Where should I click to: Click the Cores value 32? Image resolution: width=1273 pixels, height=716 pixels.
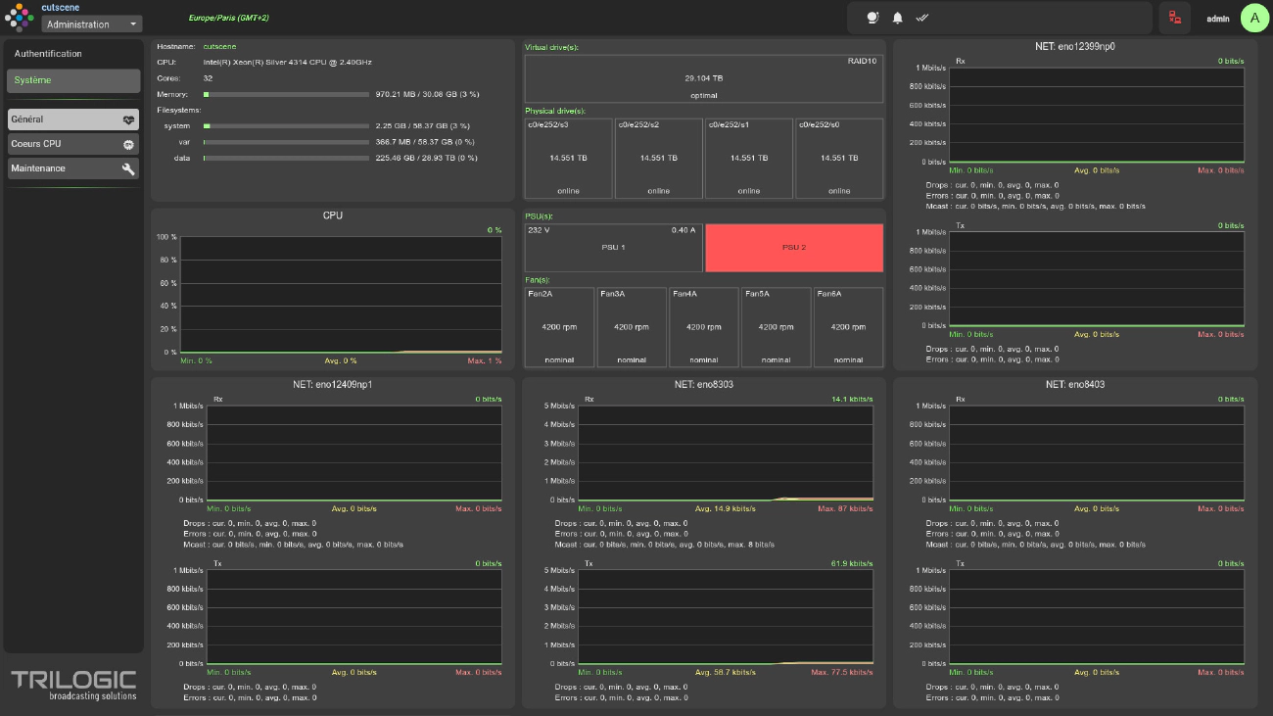209,77
